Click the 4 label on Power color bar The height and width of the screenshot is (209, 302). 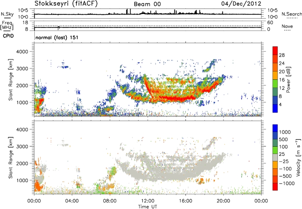pyautogui.click(x=280, y=104)
